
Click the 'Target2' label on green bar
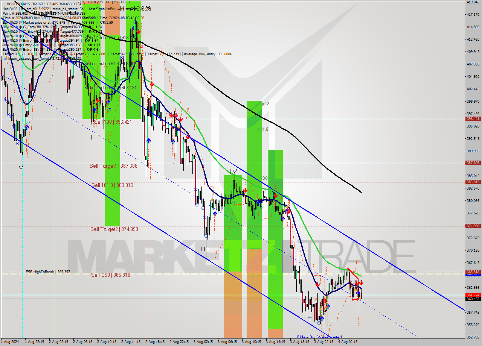262,103
